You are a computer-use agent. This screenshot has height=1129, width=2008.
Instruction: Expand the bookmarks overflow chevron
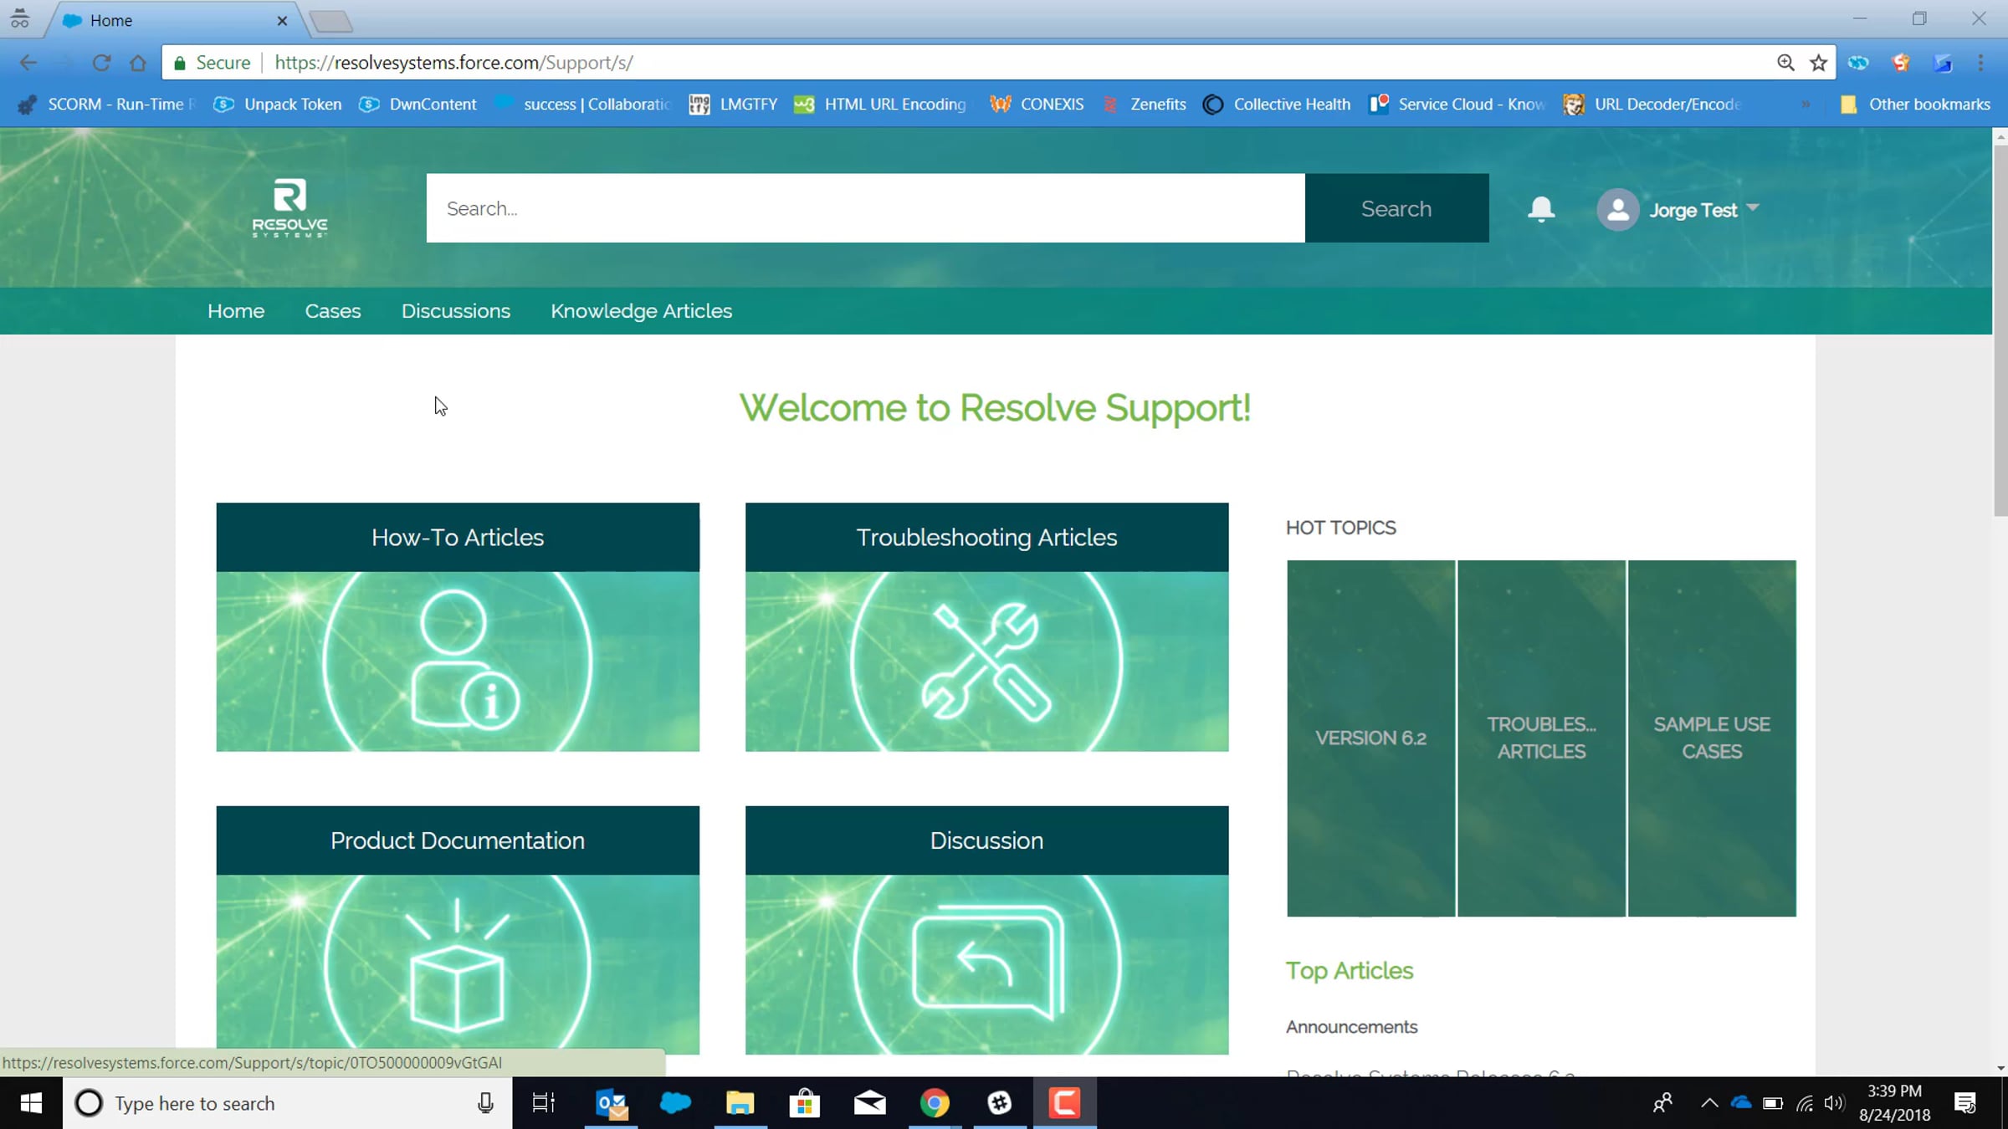tap(1806, 105)
